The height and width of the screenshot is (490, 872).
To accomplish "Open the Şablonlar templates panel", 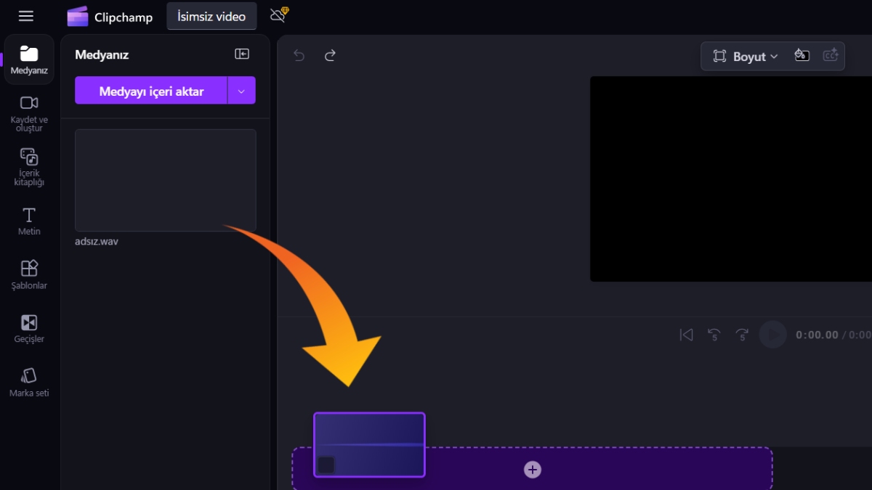I will coord(29,274).
